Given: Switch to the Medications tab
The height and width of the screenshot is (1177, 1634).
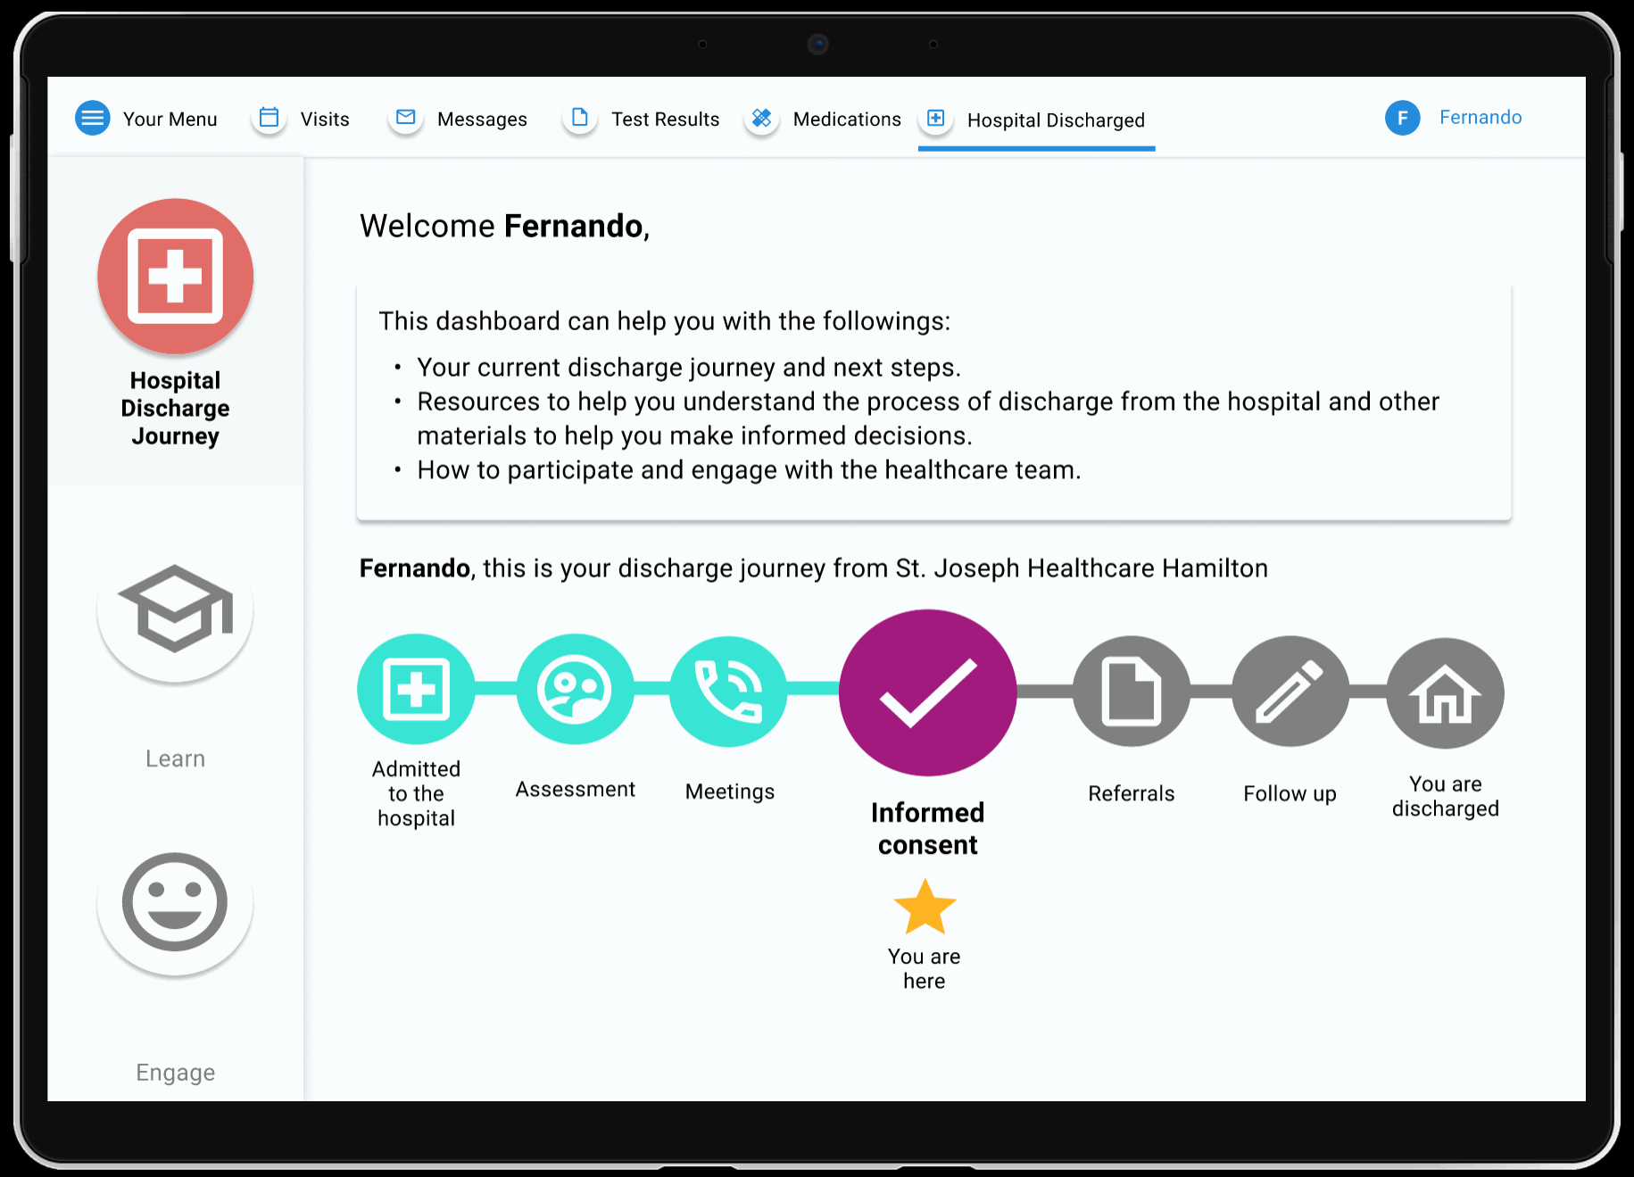Looking at the screenshot, I should [846, 120].
